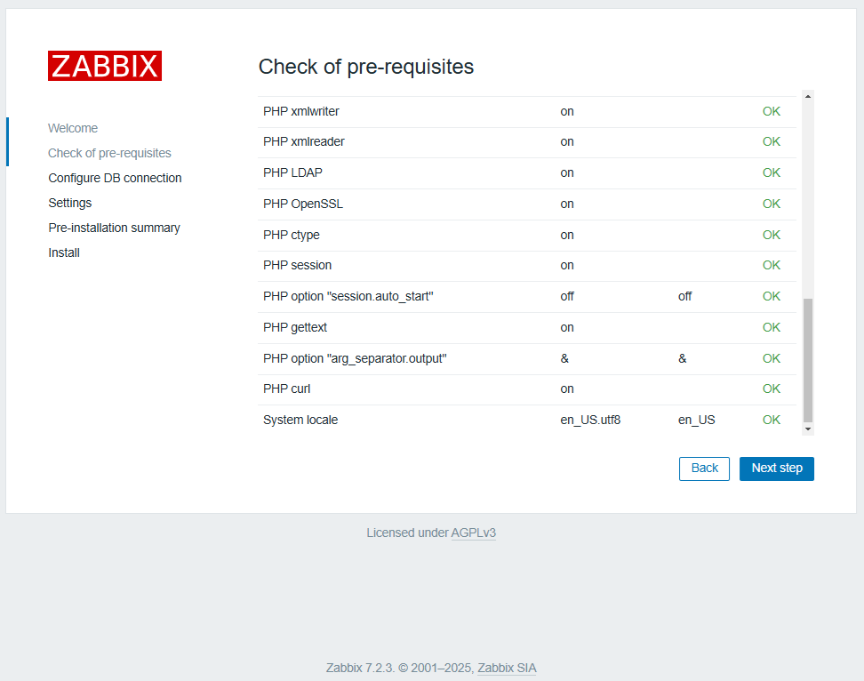Click the 'PHP session' row label
The width and height of the screenshot is (864, 681).
click(297, 265)
